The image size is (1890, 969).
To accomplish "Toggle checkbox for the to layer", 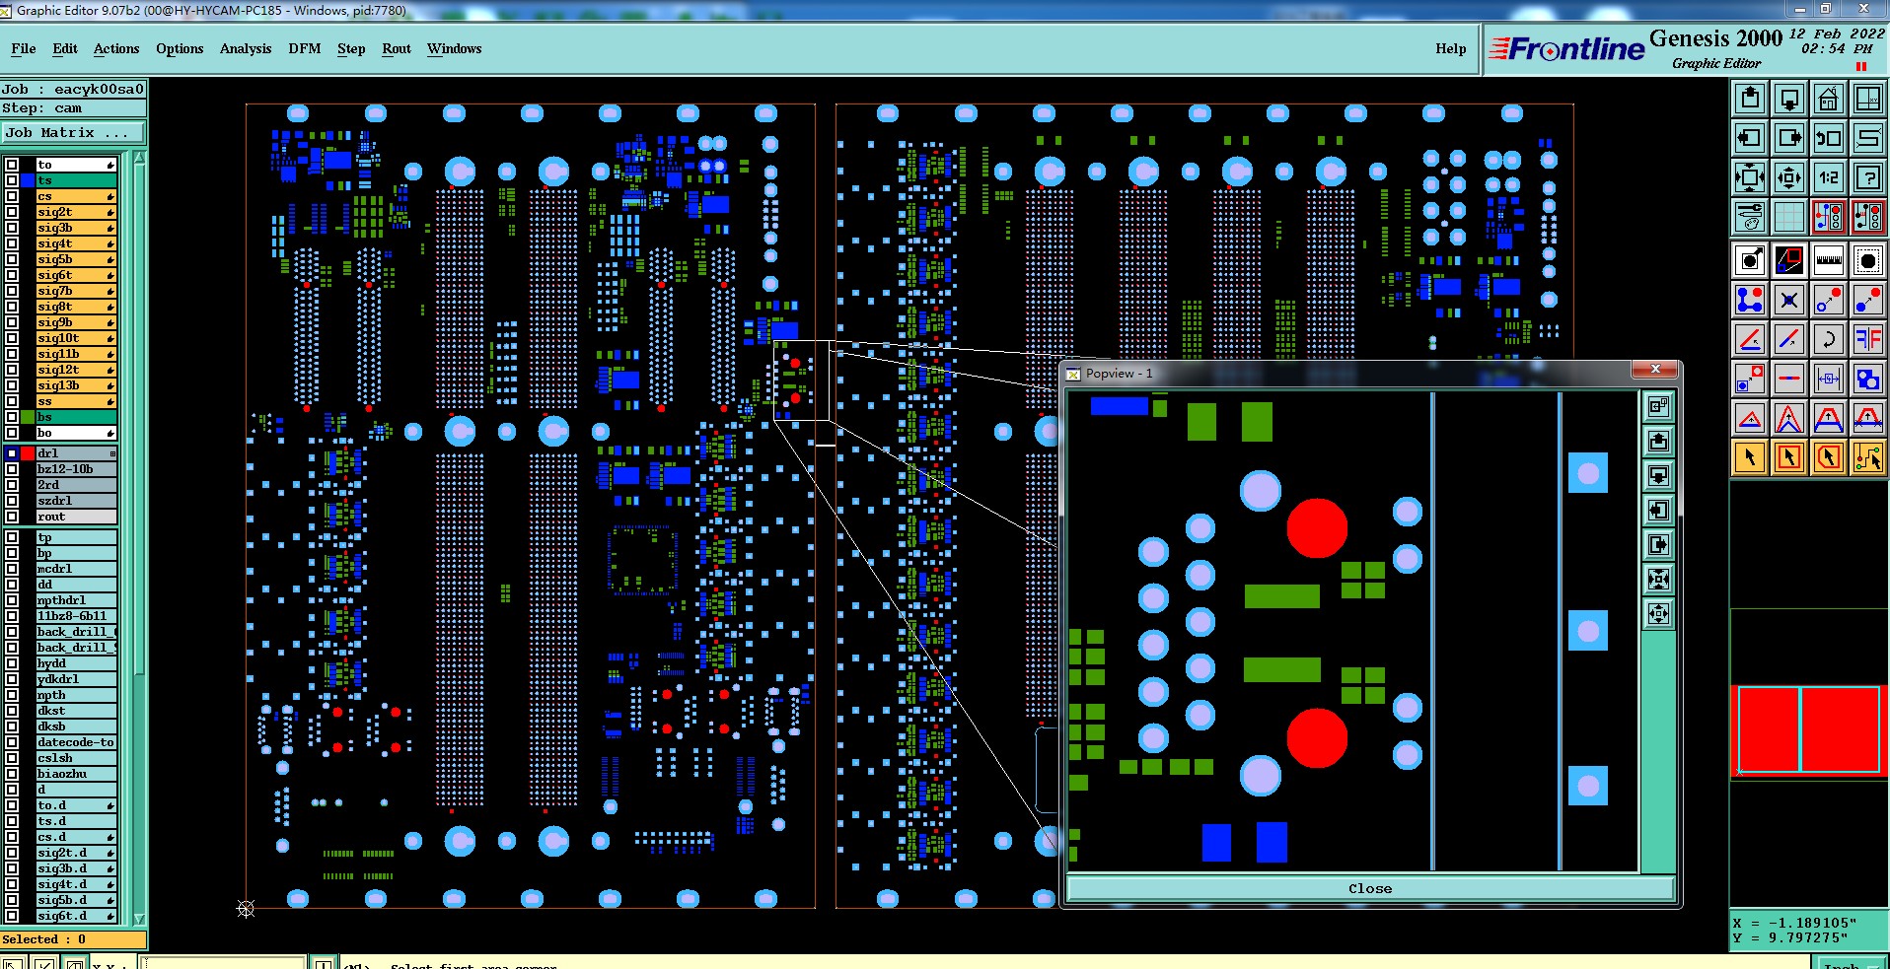I will pos(12,165).
